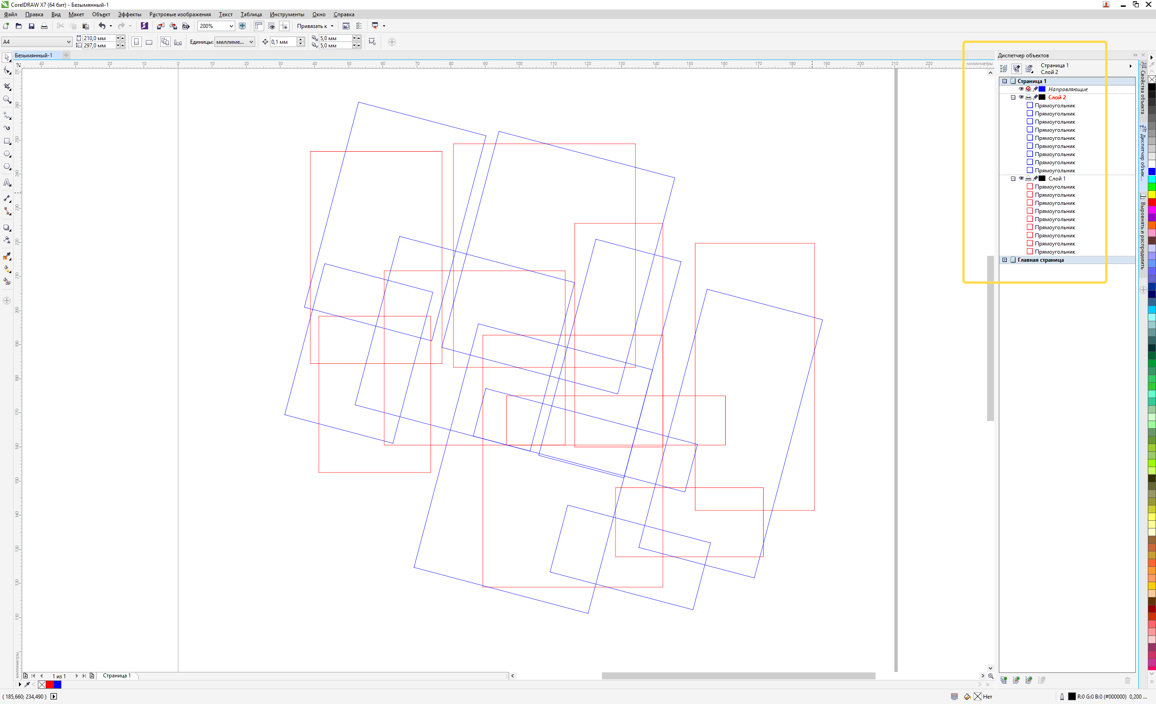Collapse the Слой 2 layer tree
1156x704 pixels.
click(1013, 97)
